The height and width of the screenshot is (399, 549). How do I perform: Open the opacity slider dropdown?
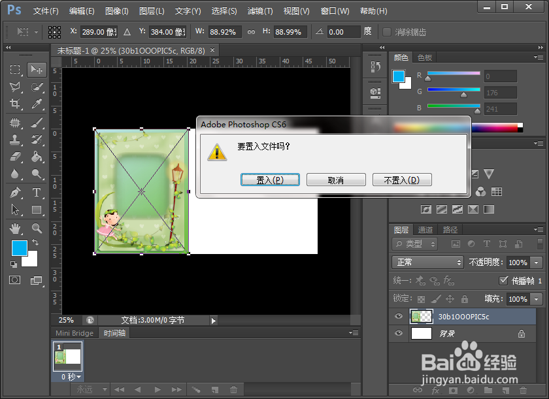point(537,263)
